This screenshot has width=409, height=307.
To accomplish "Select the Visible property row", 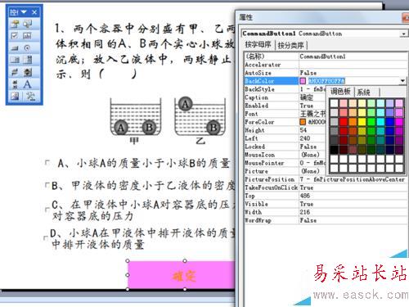I will [325, 204].
